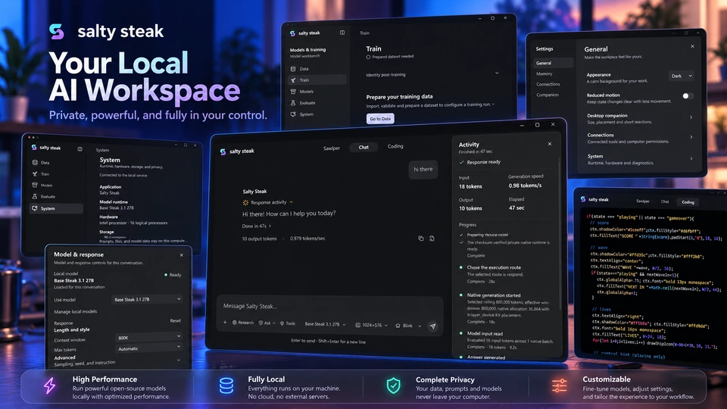Open the Appearance Dark dropdown
The image size is (727, 409).
(682, 76)
